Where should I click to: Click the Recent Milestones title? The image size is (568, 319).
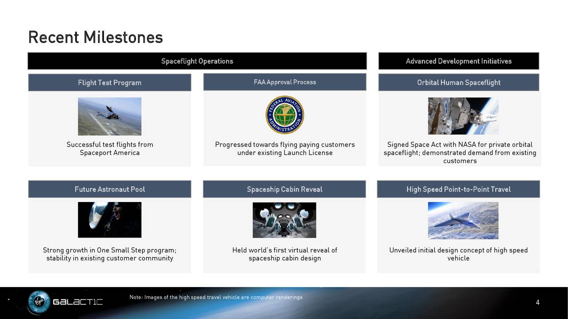coord(95,37)
